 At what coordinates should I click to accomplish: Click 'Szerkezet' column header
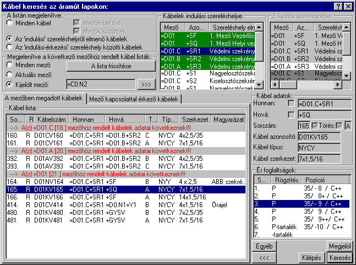pyautogui.click(x=195, y=120)
